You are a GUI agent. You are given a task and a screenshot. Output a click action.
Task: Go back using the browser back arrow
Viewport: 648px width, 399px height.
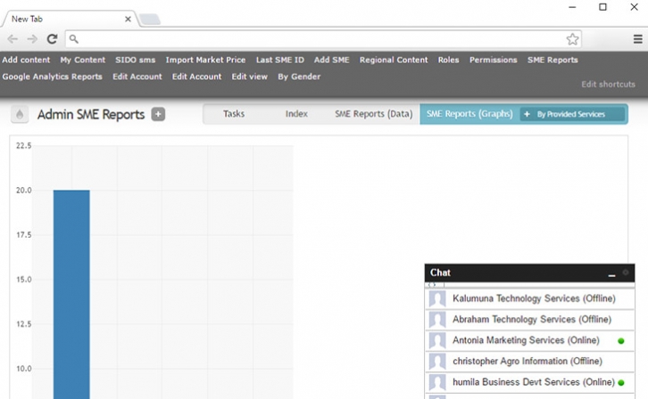tap(12, 39)
